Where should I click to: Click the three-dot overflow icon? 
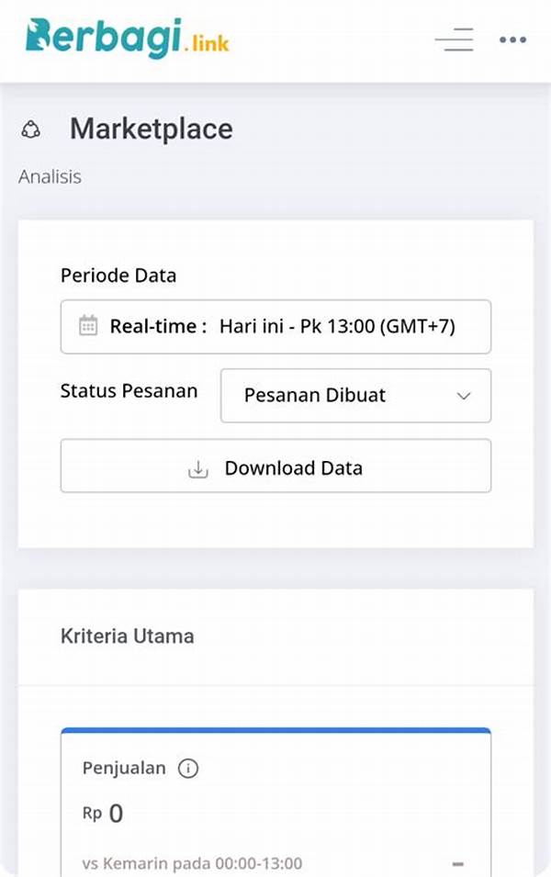tap(512, 39)
